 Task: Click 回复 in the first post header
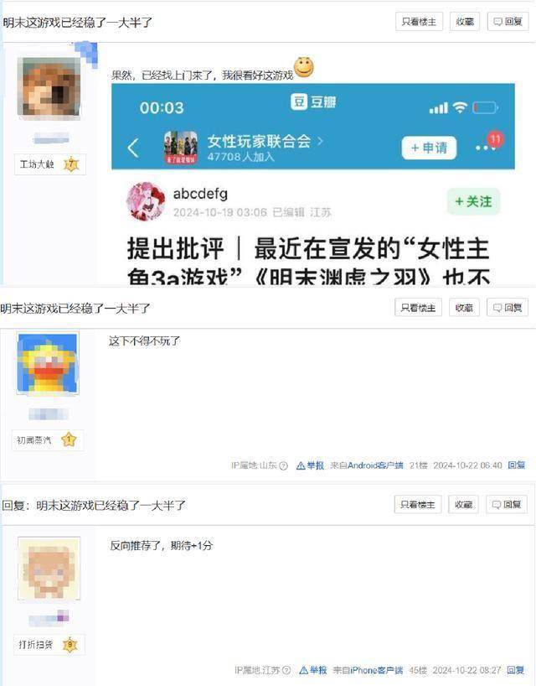[508, 22]
